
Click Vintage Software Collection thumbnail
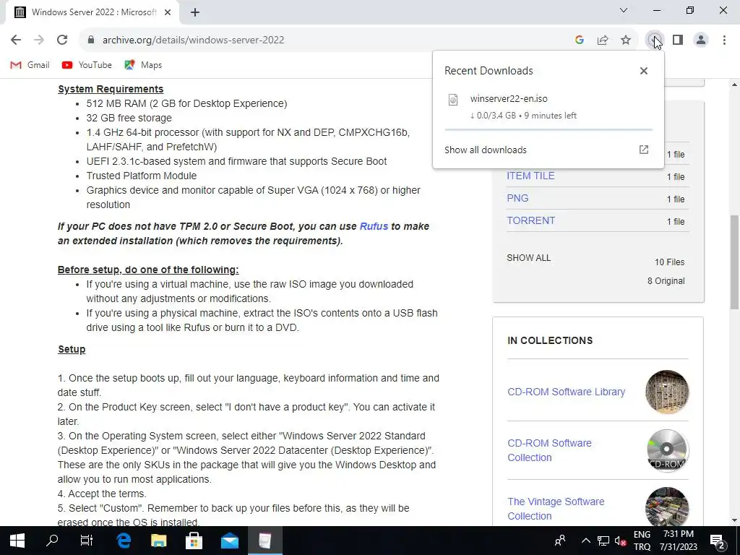[667, 507]
